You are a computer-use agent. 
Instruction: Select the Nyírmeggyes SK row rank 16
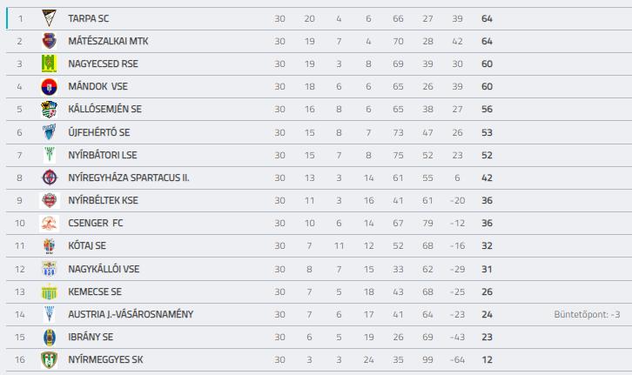[20, 359]
